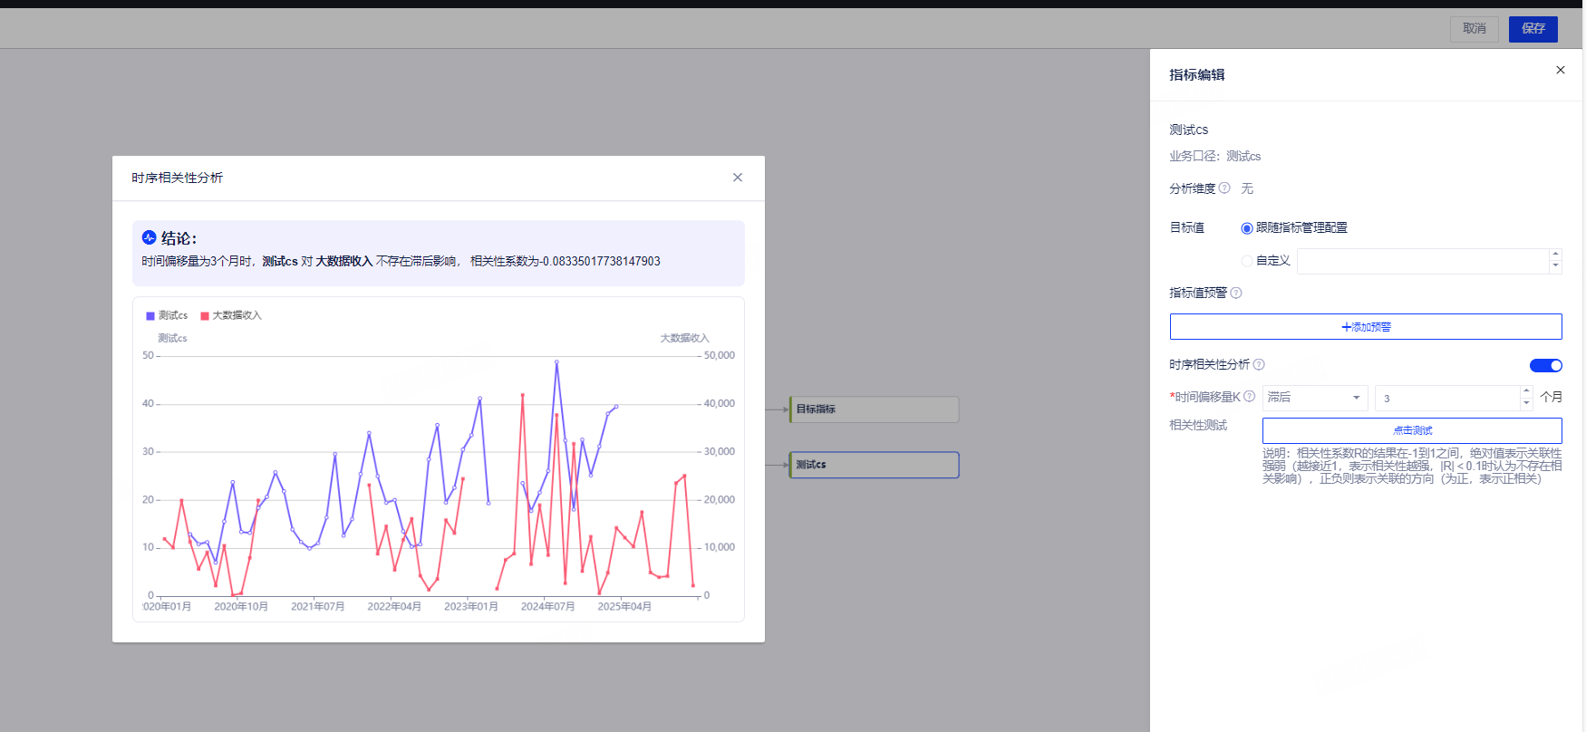Image resolution: width=1586 pixels, height=732 pixels.
Task: Click the help icon next to 时序相关性分析 label
Action: [1259, 365]
